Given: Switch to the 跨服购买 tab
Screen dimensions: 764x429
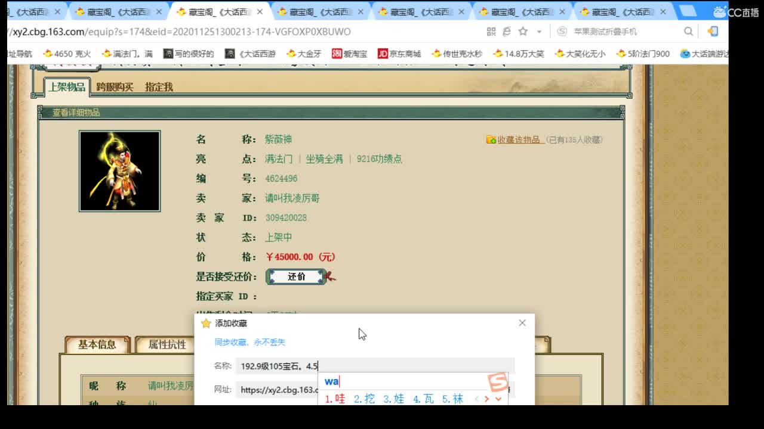Looking at the screenshot, I should tap(115, 87).
